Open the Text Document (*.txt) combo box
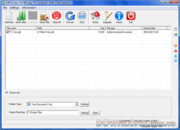 (x=53, y=104)
